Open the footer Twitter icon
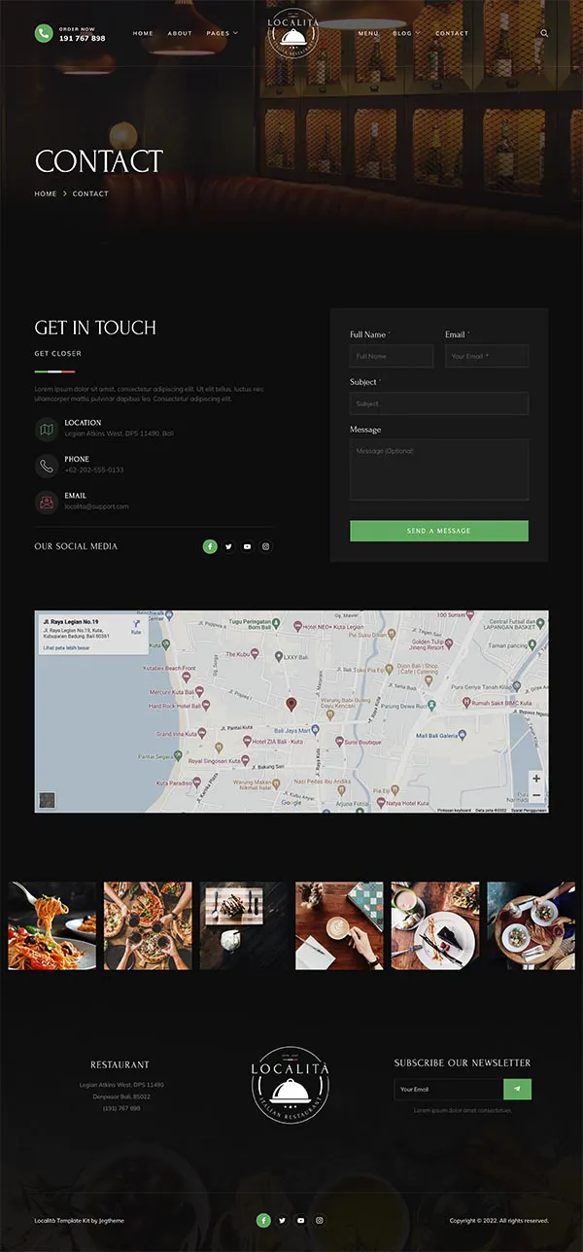Image resolution: width=583 pixels, height=1252 pixels. 282,1220
